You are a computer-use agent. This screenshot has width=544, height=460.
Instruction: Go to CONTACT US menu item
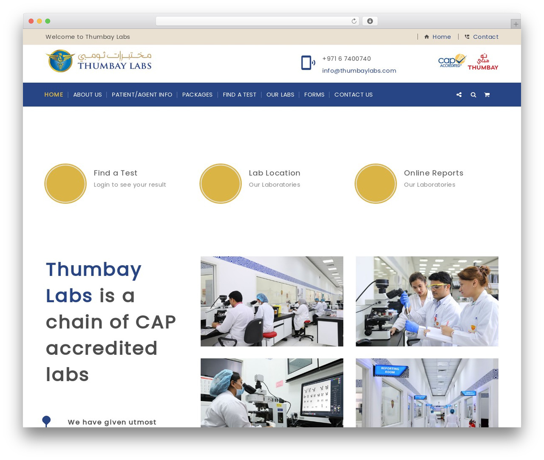pyautogui.click(x=354, y=95)
